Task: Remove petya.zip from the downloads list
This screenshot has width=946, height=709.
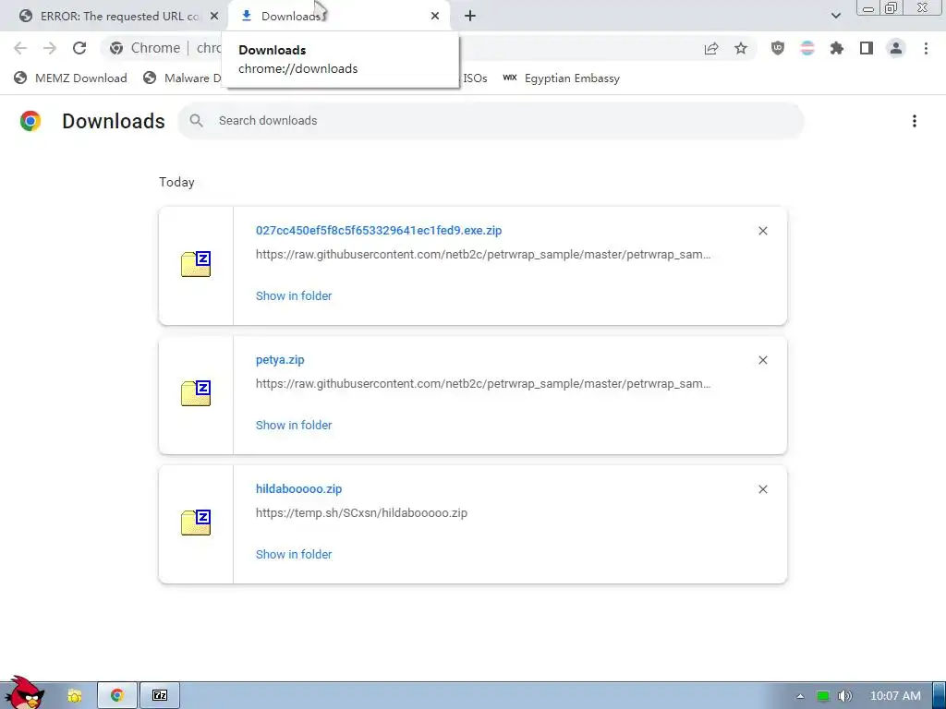Action: (x=762, y=360)
